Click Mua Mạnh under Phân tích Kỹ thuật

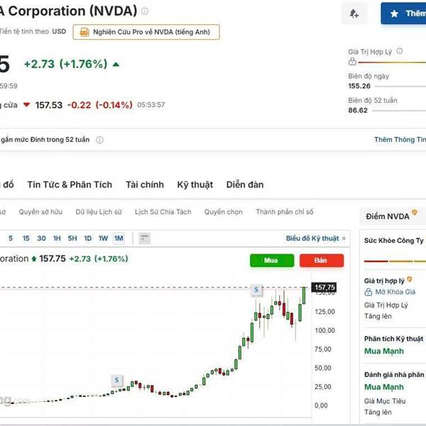(384, 351)
